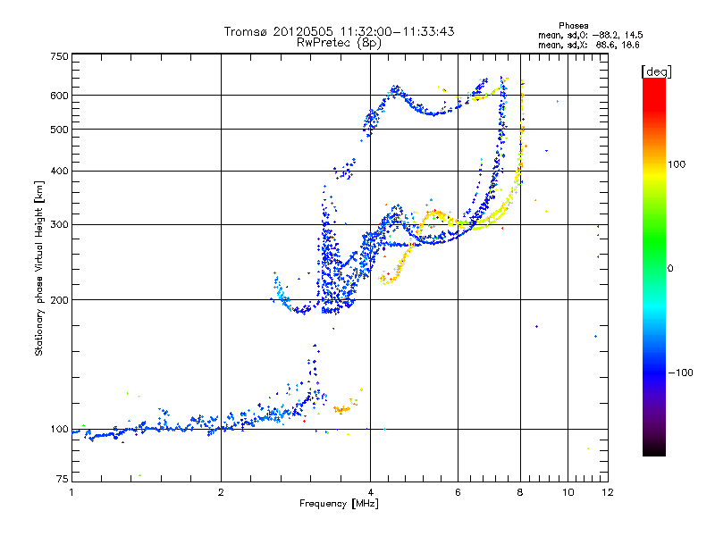Screen dimensions: 715x536
Task: Click the plot title 'Tromsø 20120505 11:32:00-11:33:43'
Action: click(x=339, y=31)
